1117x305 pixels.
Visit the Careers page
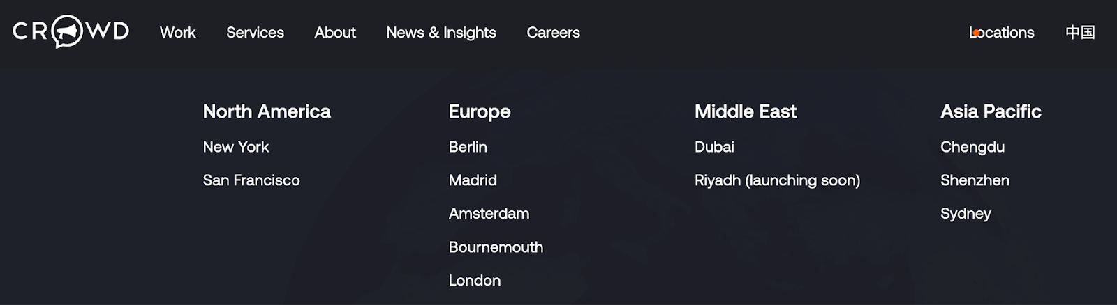553,33
